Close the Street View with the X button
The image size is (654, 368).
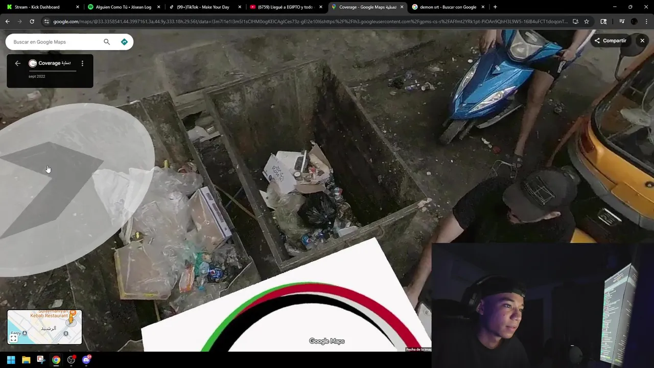pos(642,40)
